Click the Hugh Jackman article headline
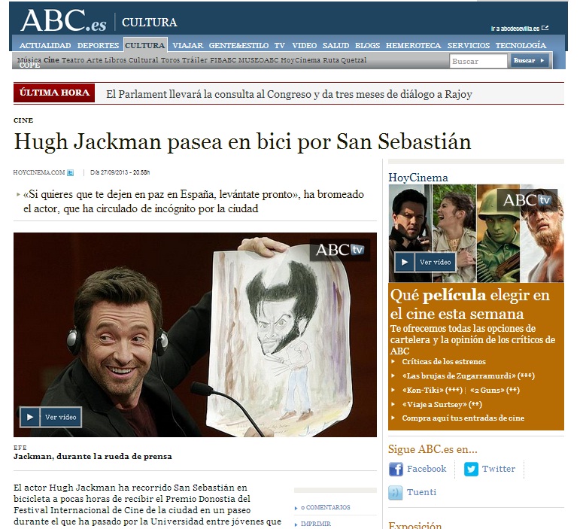Viewport: 586px width, 529px height. pos(242,141)
